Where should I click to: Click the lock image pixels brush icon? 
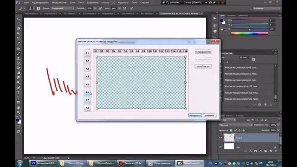pos(235,130)
